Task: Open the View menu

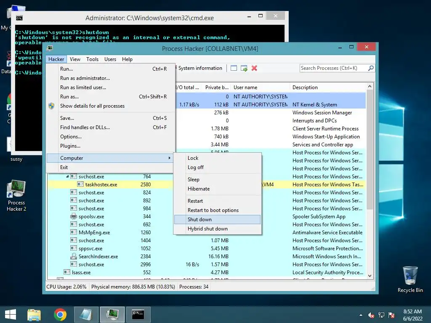Action: click(x=75, y=59)
